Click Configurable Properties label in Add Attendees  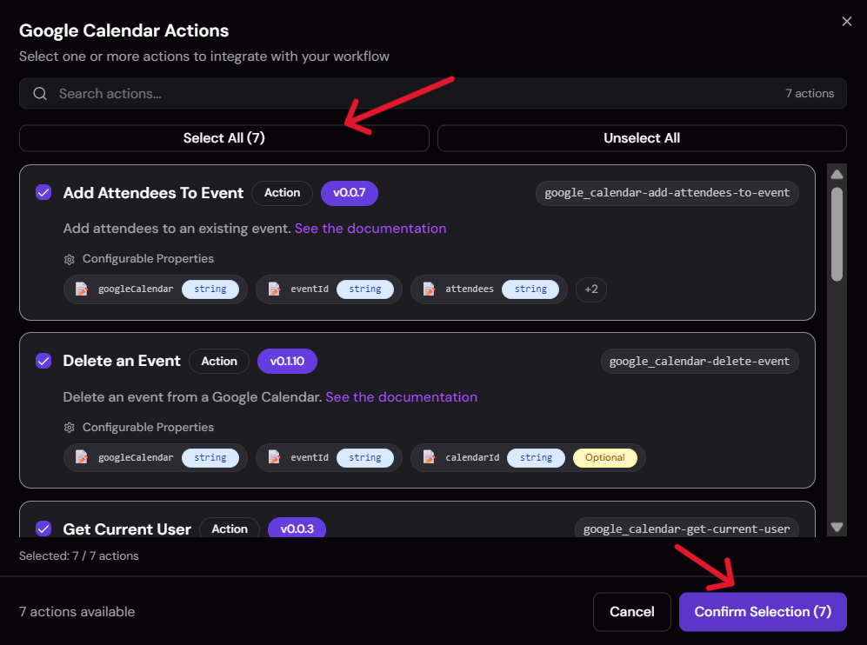tap(148, 259)
